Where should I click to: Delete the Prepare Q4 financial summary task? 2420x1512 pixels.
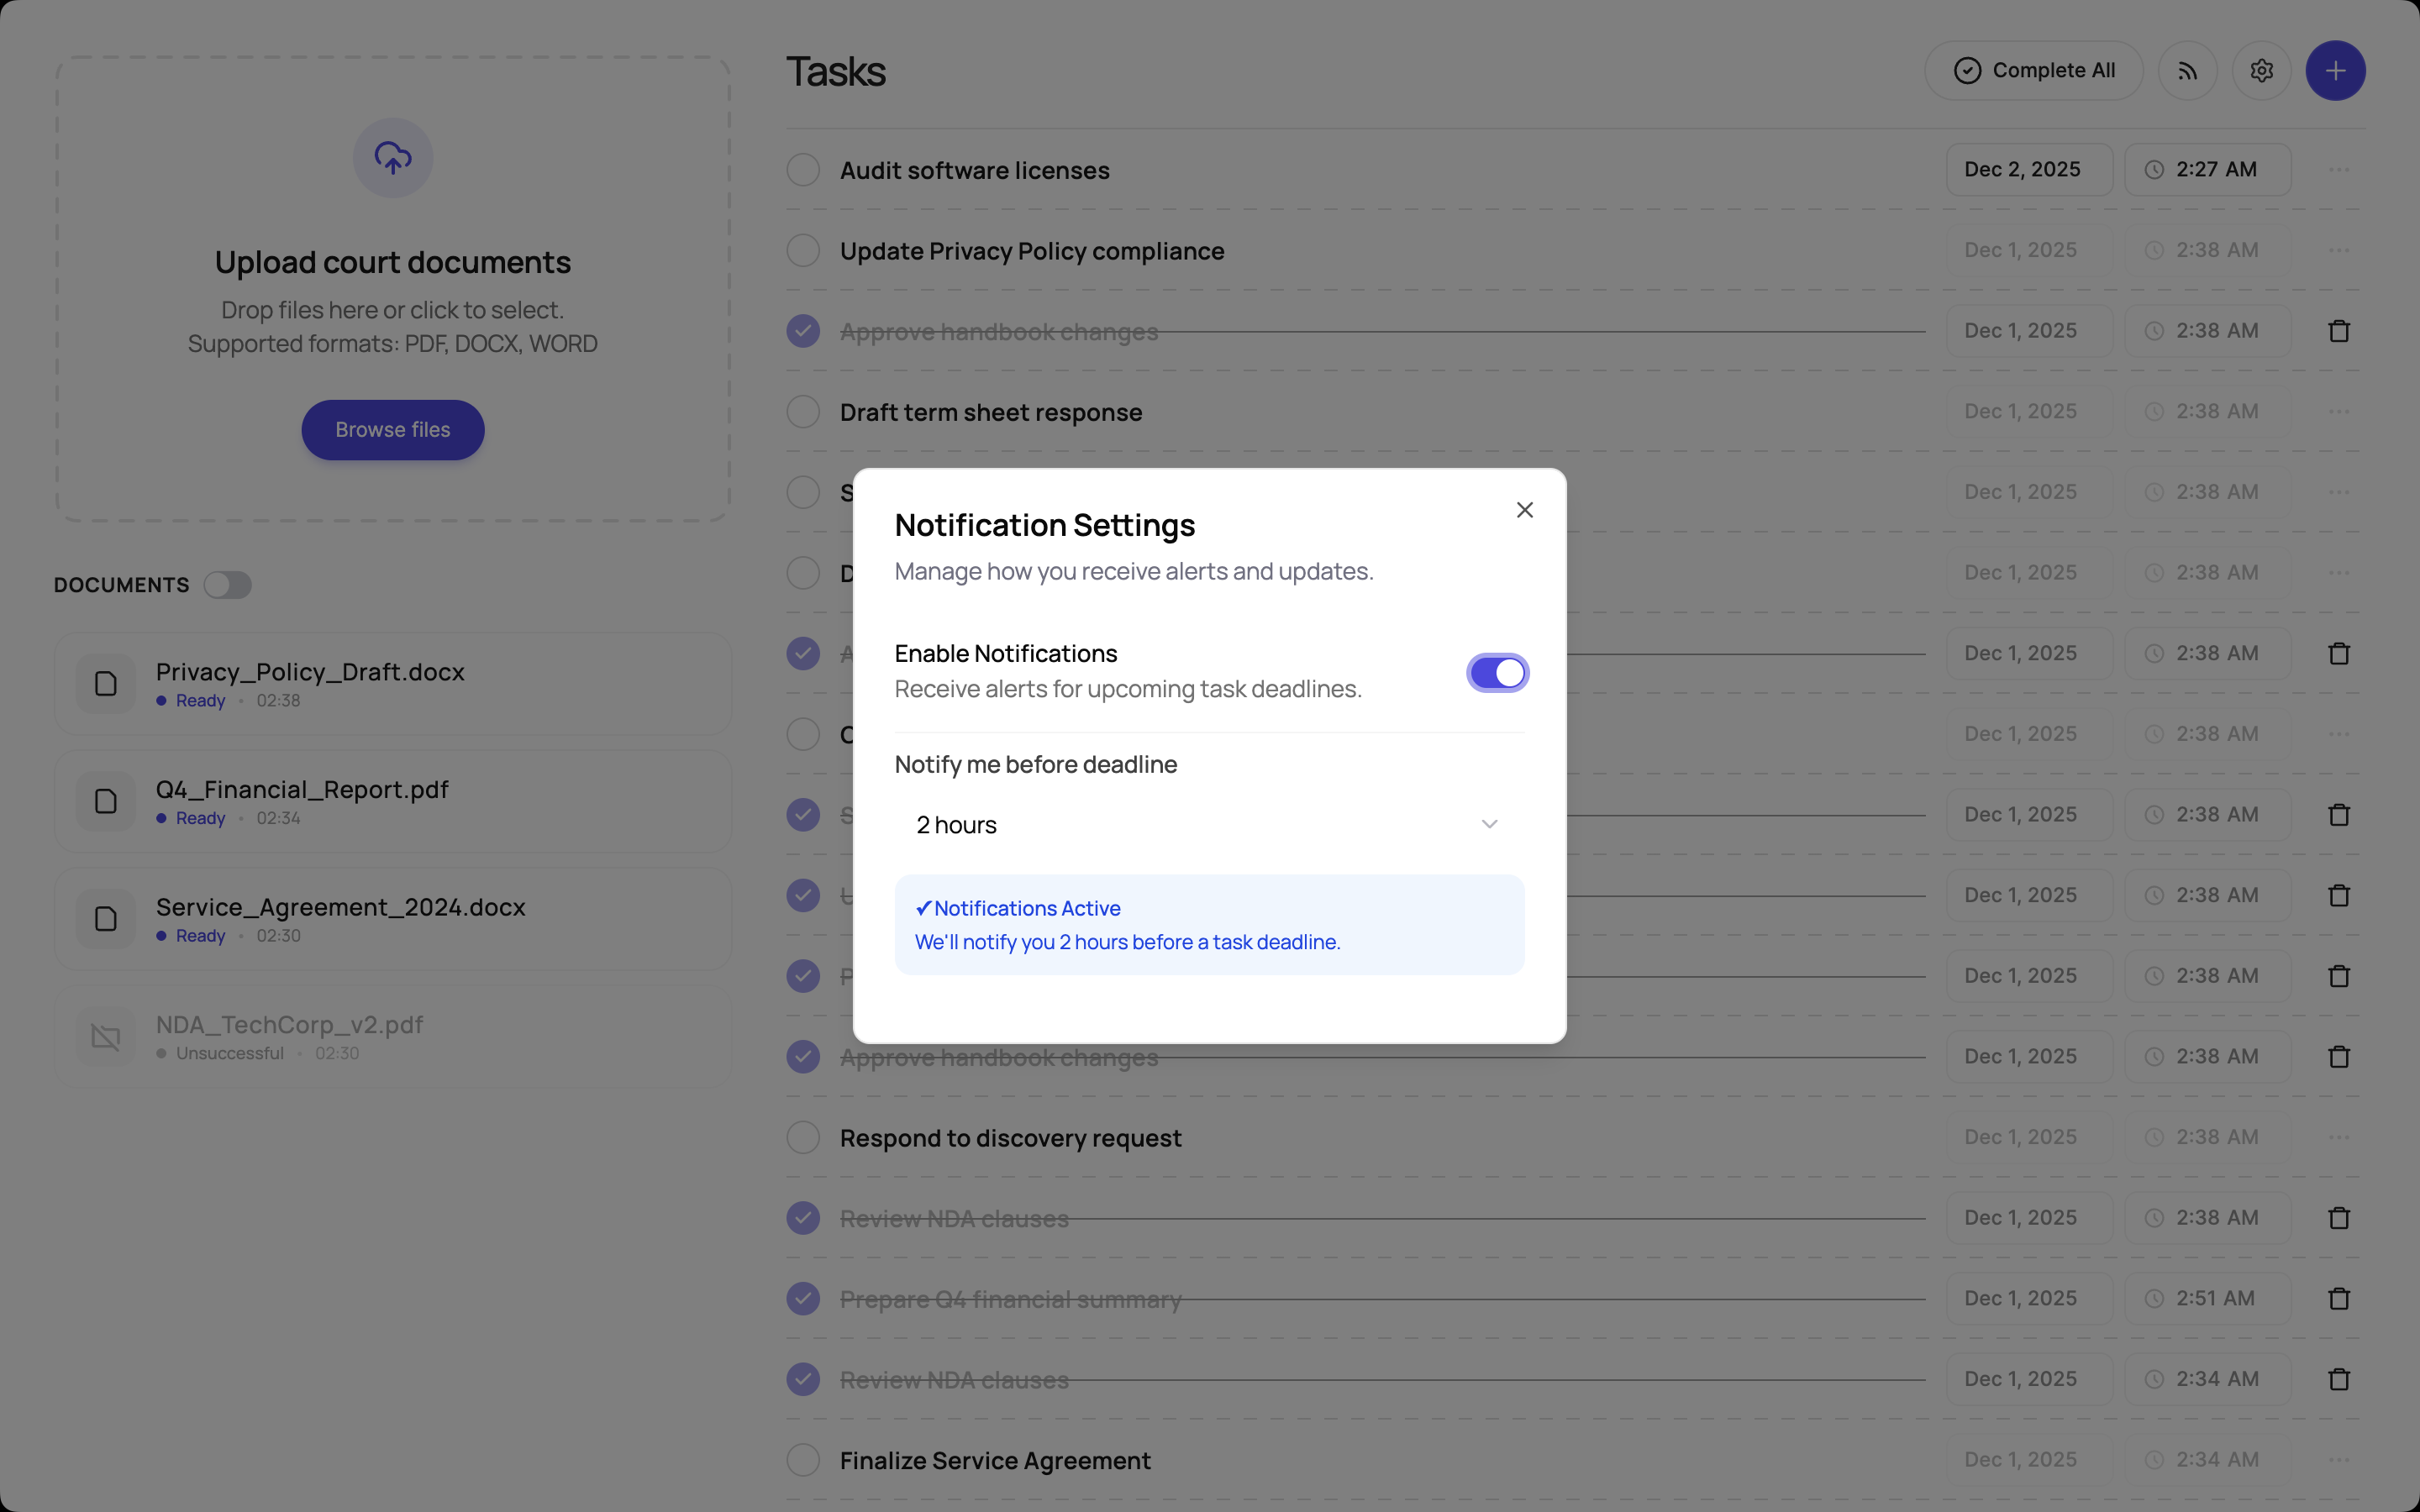click(x=2338, y=1298)
